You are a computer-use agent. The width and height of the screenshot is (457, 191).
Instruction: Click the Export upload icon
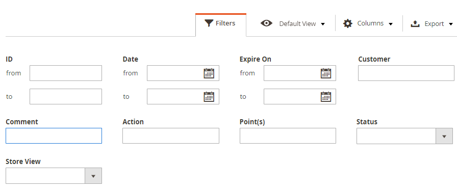tap(415, 23)
